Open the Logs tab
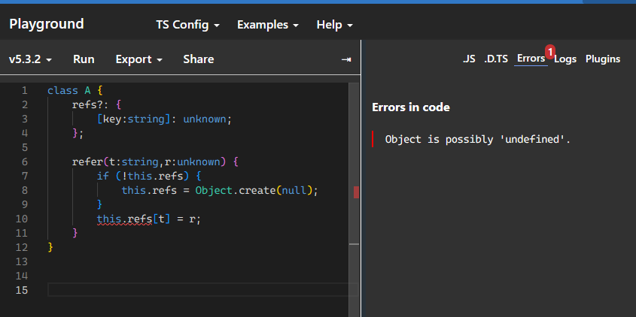The width and height of the screenshot is (636, 317). click(565, 59)
